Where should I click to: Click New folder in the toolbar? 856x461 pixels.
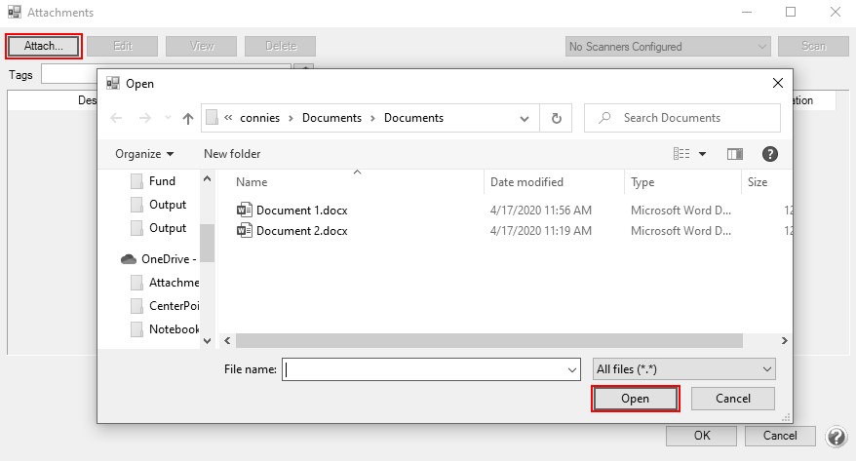(x=232, y=154)
